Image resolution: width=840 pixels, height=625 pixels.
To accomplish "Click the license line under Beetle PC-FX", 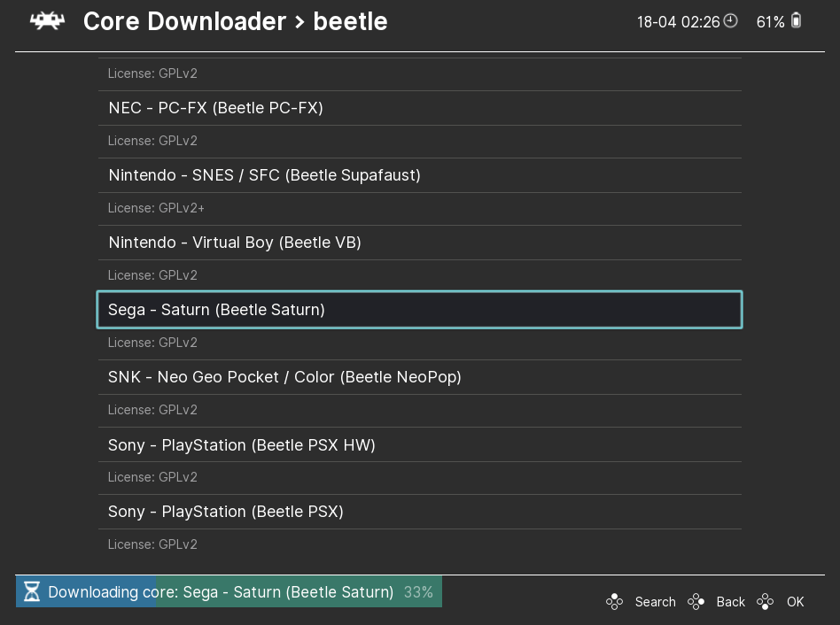I will coord(152,141).
